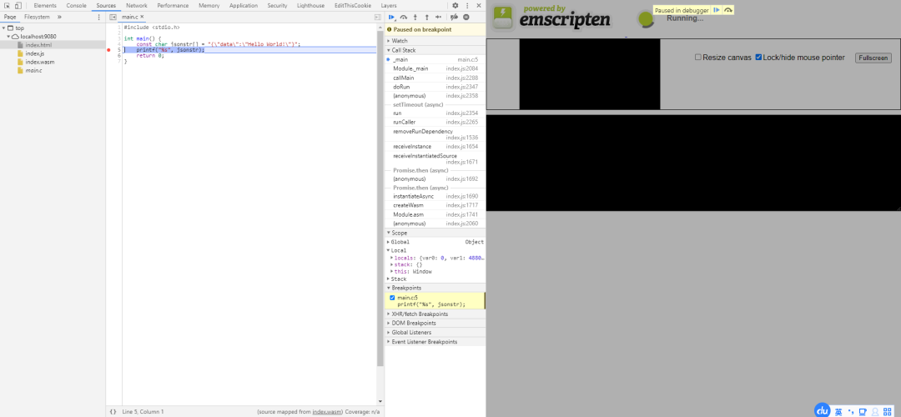Open DevTools settings gear
The width and height of the screenshot is (901, 417).
pyautogui.click(x=456, y=5)
